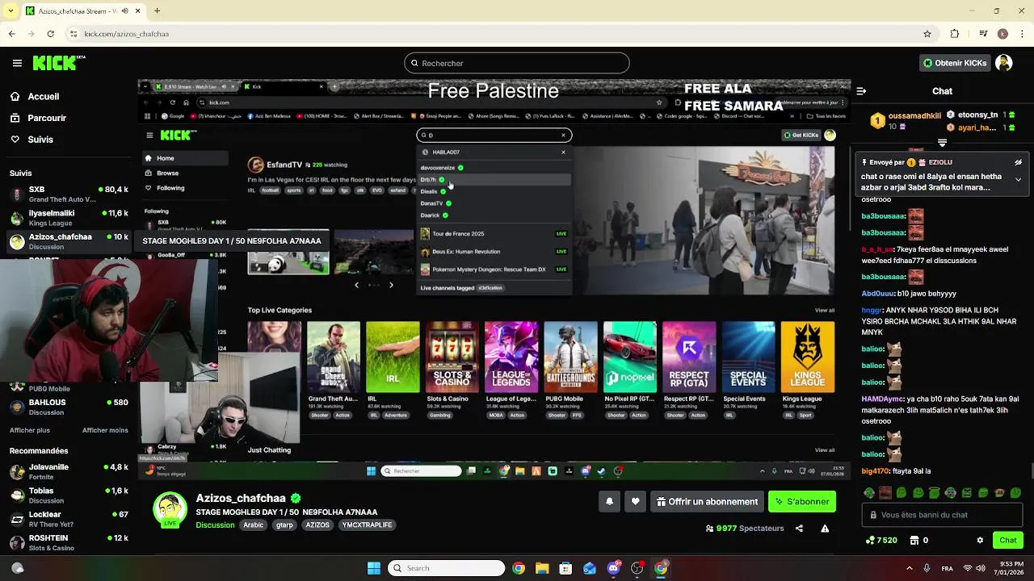Click hnggr username in chat
The image size is (1034, 581).
[871, 310]
